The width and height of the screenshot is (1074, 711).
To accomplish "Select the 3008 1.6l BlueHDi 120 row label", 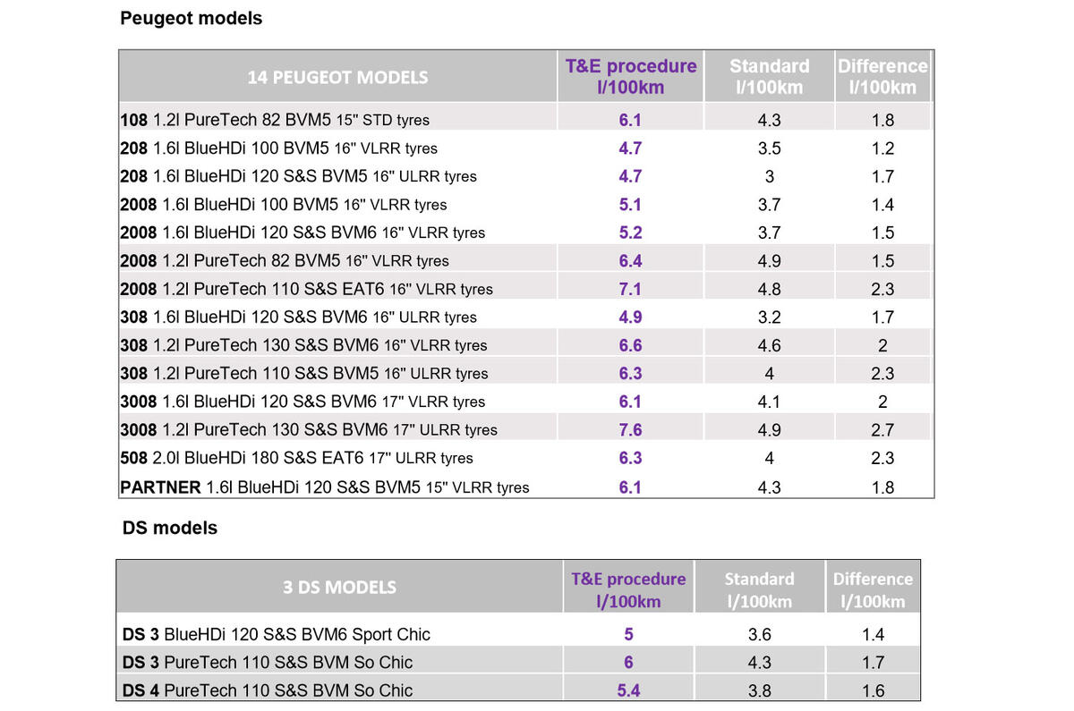I will pyautogui.click(x=303, y=402).
